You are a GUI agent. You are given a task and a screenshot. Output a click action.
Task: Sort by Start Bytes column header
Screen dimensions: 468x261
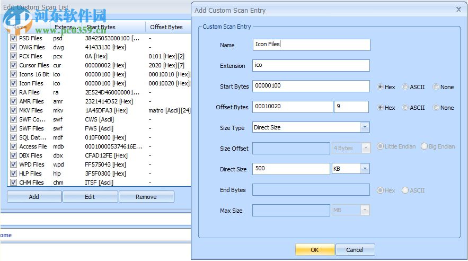pyautogui.click(x=113, y=27)
